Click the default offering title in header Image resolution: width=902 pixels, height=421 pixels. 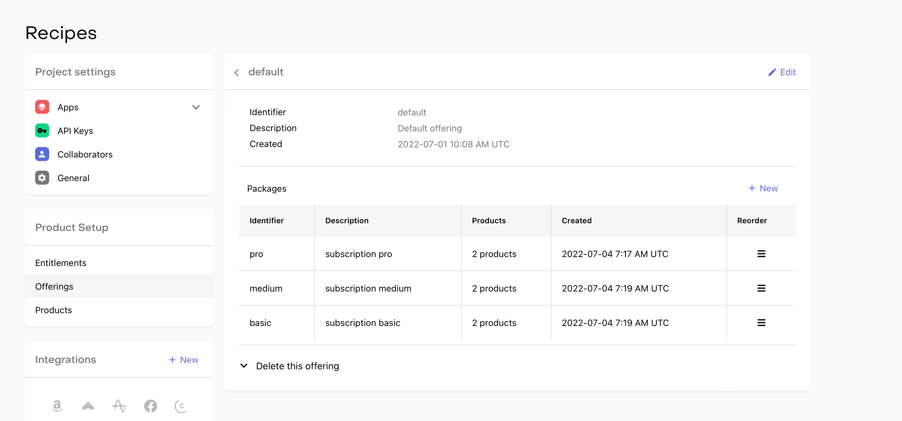[266, 72]
